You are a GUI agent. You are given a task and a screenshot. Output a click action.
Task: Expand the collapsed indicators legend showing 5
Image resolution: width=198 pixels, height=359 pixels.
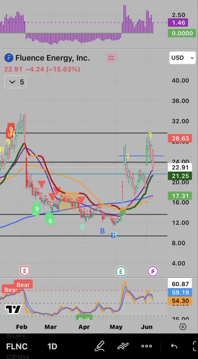15,82
